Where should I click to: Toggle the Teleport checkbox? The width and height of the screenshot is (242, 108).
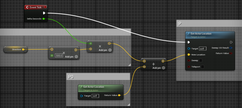(203, 67)
